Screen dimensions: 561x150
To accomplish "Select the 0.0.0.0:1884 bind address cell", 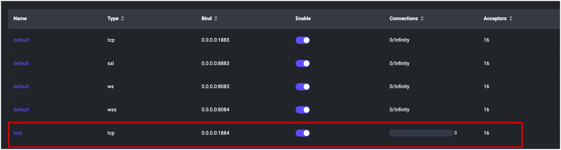I will tap(215, 133).
